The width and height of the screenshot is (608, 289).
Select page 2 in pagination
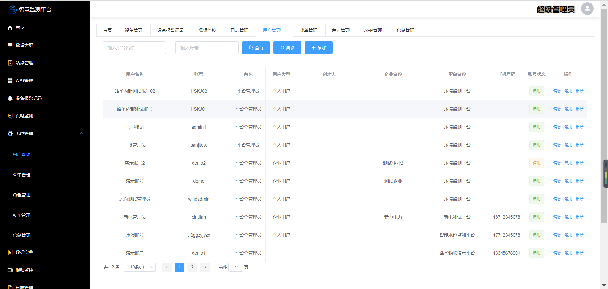point(192,267)
